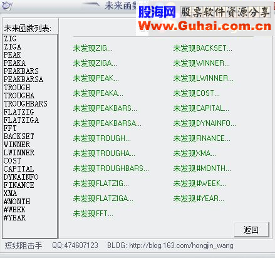Select WINNER in the function list
Viewport: 275px width, 258px height.
pyautogui.click(x=17, y=145)
